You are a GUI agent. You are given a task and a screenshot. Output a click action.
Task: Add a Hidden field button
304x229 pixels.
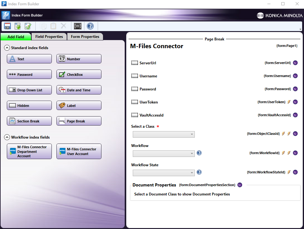click(x=29, y=105)
